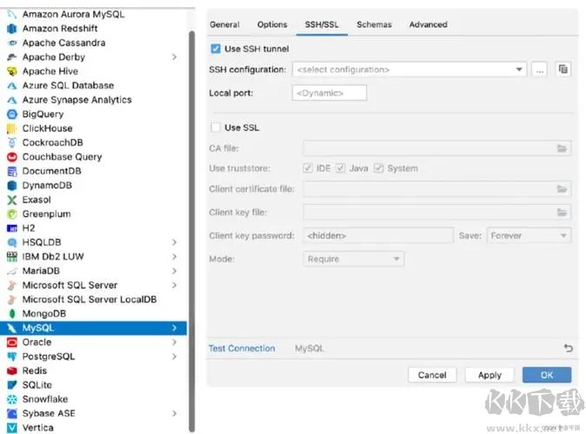This screenshot has width=586, height=434.
Task: Expand the IBM Db2 LUW submenu arrow
Action: (174, 257)
